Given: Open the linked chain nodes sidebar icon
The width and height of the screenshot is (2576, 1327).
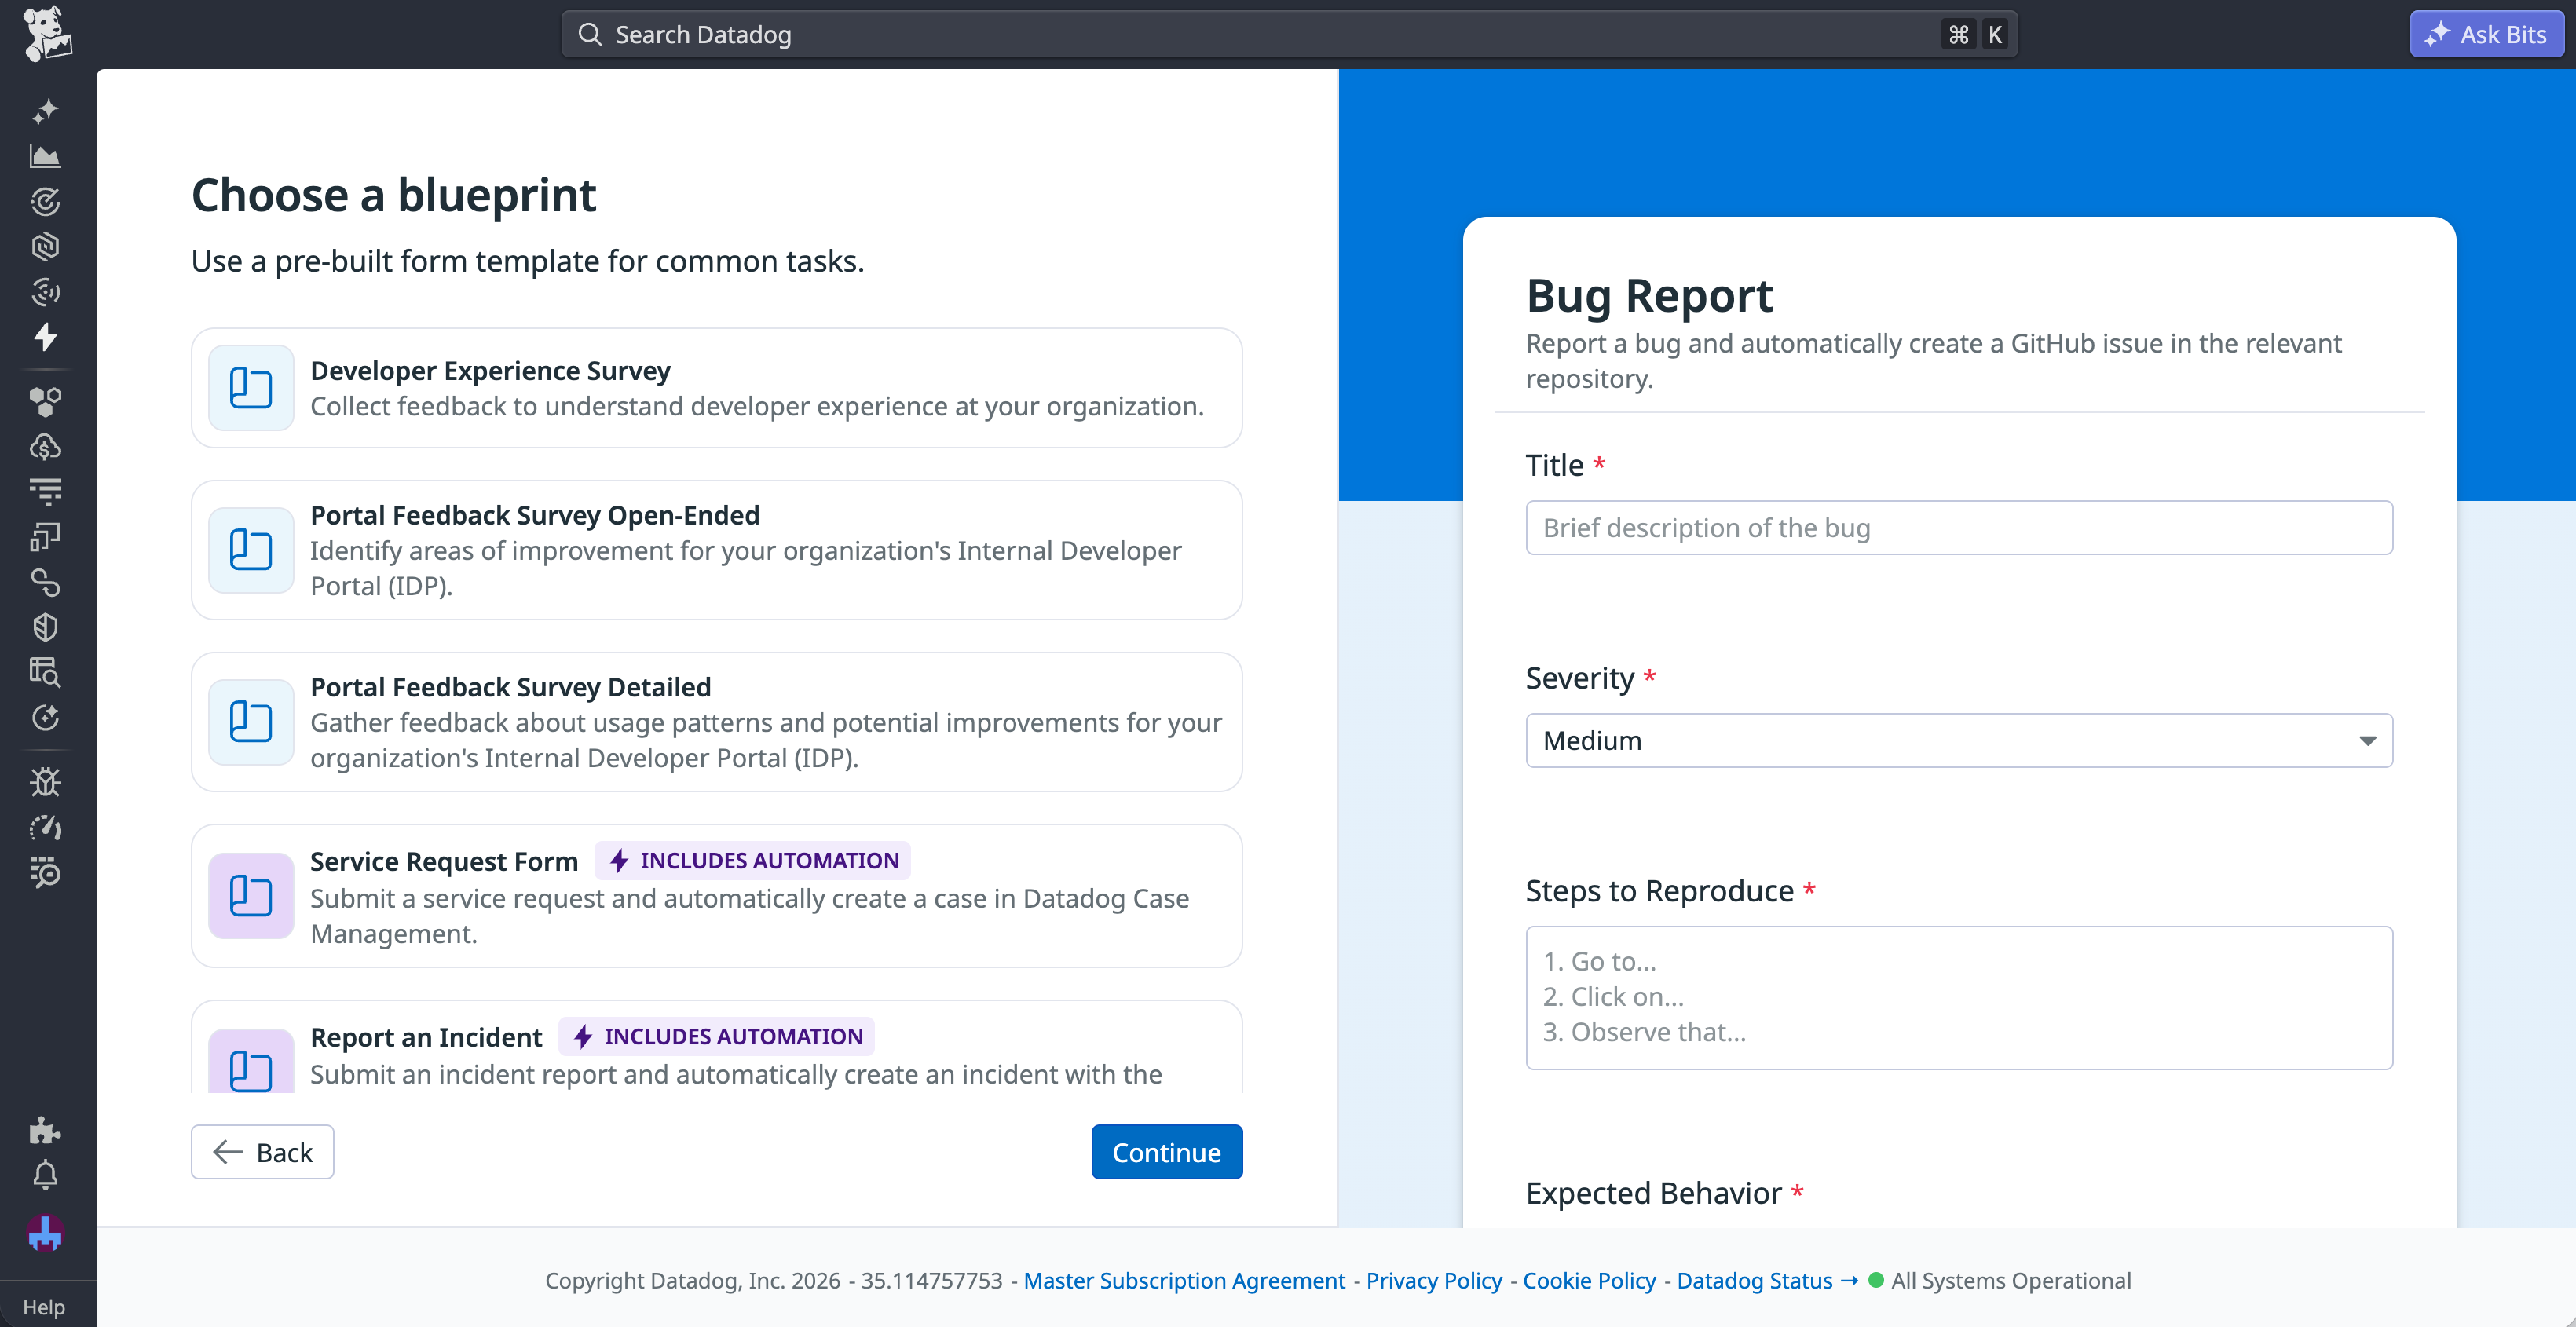Looking at the screenshot, I should click(45, 582).
